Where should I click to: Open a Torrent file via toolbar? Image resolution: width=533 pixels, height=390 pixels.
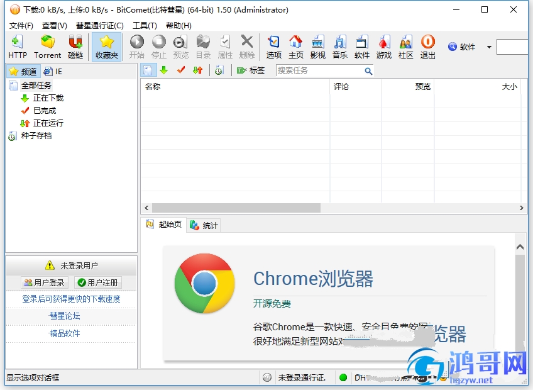[48, 47]
